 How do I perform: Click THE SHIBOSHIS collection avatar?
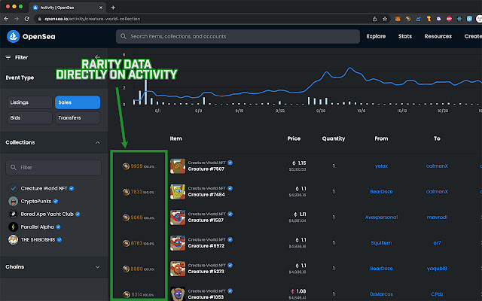click(x=13, y=239)
